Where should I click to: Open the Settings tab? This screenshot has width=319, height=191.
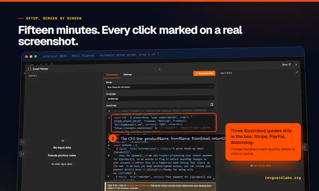[x=128, y=75]
